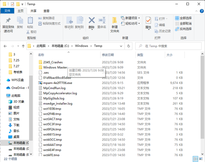Collapse the ribbon with the chevron

[x=196, y=11]
